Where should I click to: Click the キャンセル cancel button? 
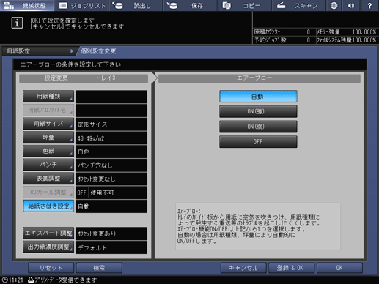[x=243, y=268]
